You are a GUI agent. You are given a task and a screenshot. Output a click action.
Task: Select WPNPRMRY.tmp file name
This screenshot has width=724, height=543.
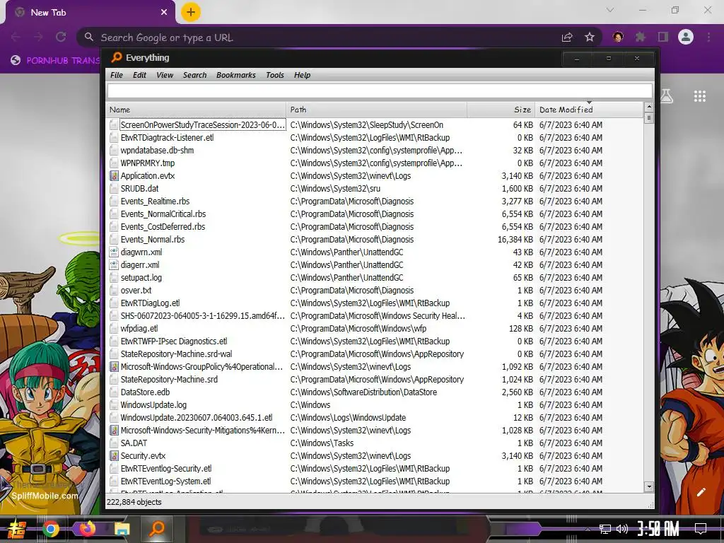point(147,163)
